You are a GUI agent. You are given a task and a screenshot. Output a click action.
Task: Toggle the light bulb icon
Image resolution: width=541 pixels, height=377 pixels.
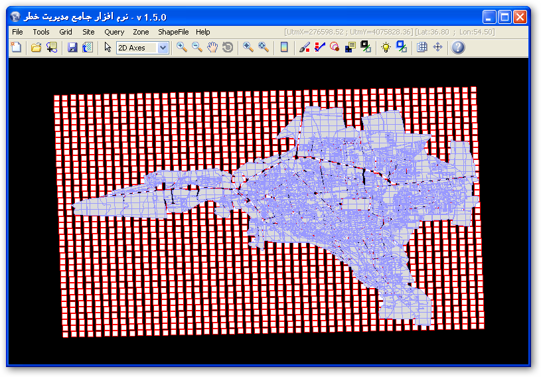(386, 47)
